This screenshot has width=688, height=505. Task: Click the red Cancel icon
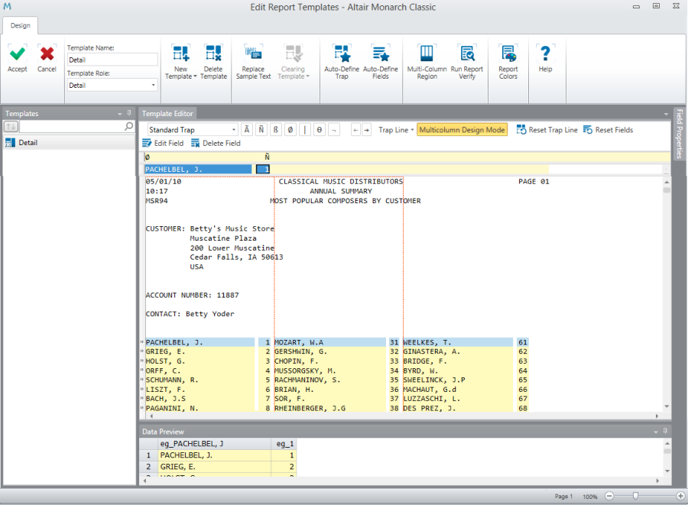(x=47, y=54)
